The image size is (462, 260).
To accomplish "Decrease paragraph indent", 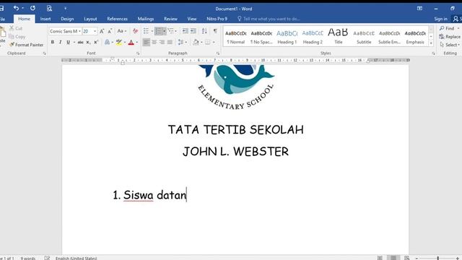I will click(186, 31).
